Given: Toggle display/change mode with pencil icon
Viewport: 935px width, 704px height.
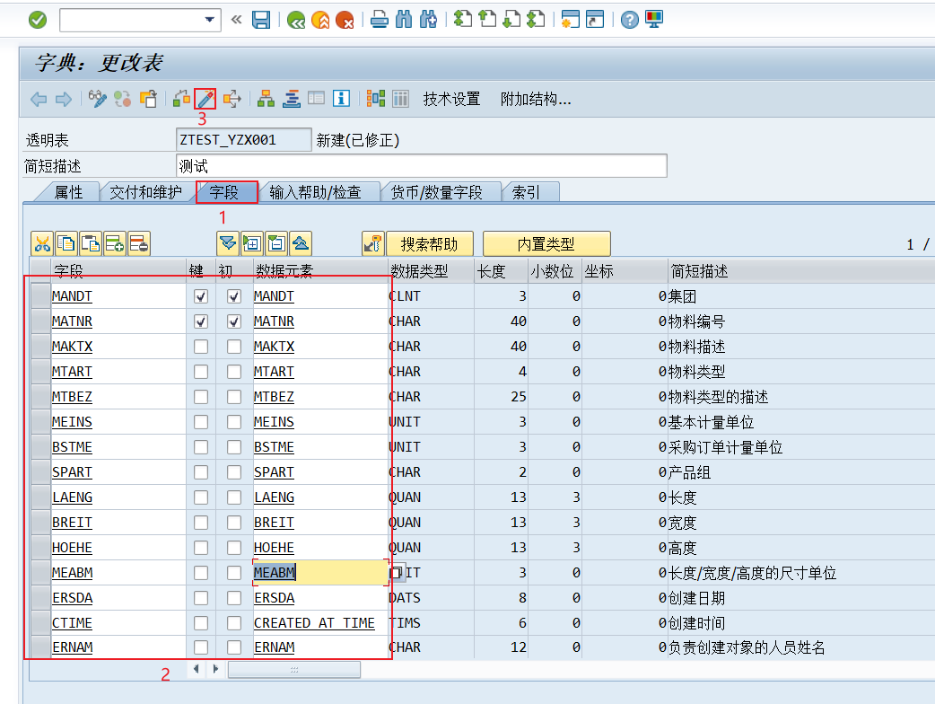Looking at the screenshot, I should [205, 99].
